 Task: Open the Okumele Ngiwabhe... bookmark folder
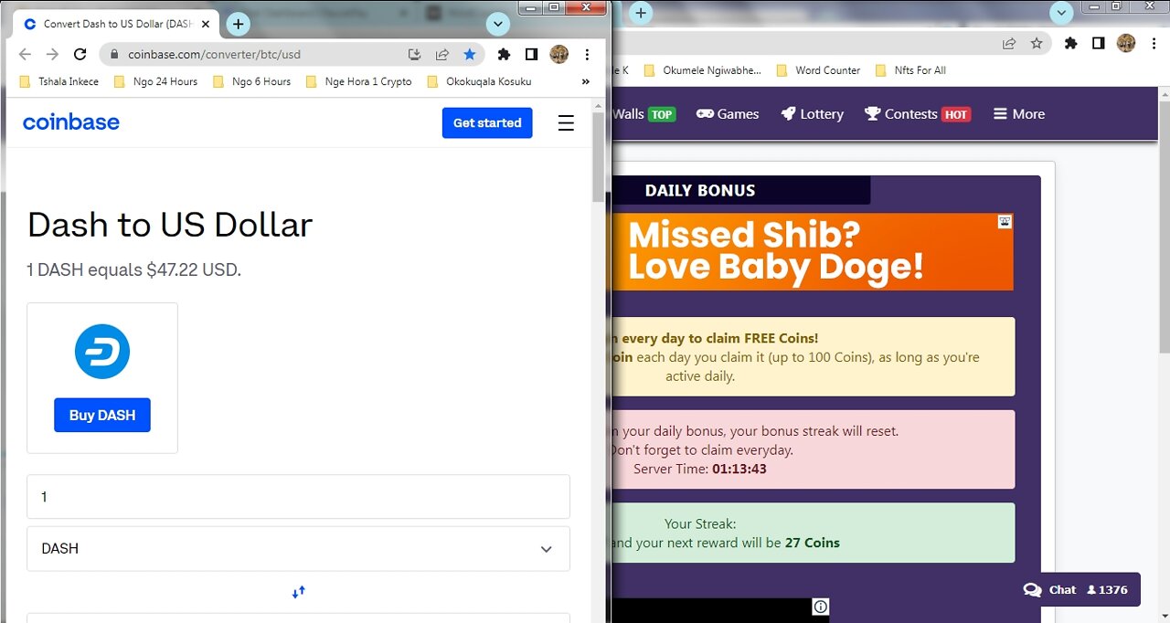702,70
